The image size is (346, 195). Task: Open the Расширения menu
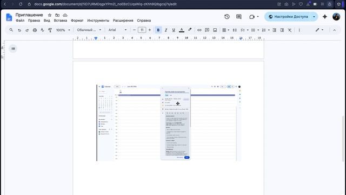[123, 21]
